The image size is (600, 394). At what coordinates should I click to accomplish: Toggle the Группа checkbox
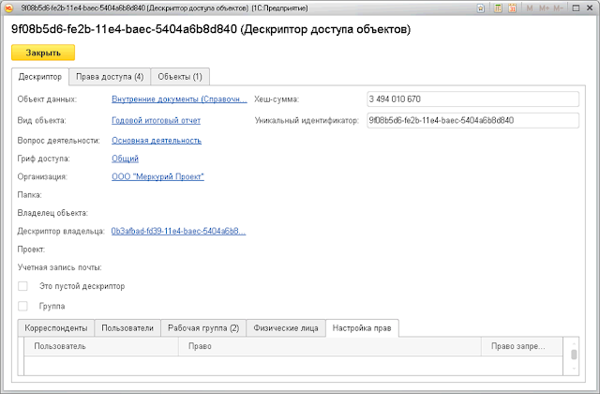point(22,306)
